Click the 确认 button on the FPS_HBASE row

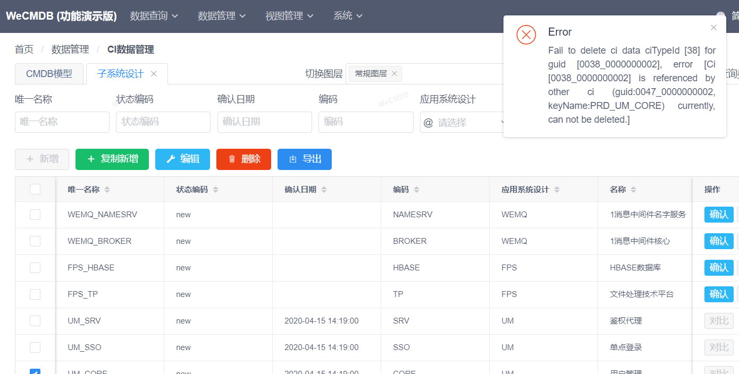[719, 268]
